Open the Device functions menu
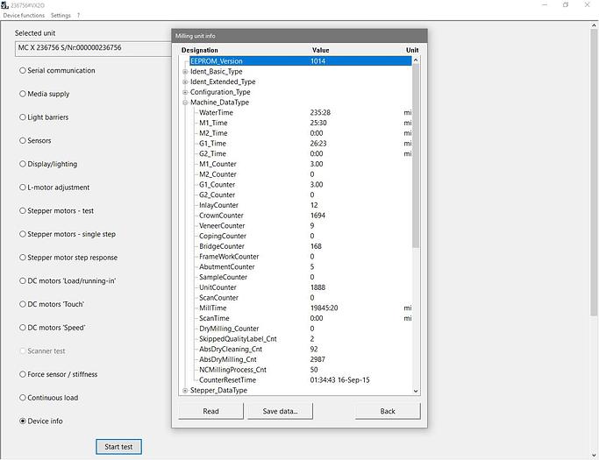 coord(24,16)
